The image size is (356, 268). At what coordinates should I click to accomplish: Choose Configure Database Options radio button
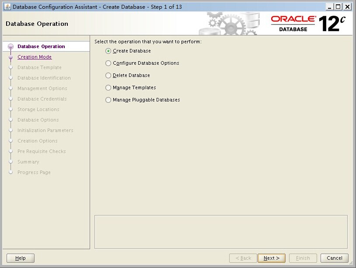click(x=108, y=63)
